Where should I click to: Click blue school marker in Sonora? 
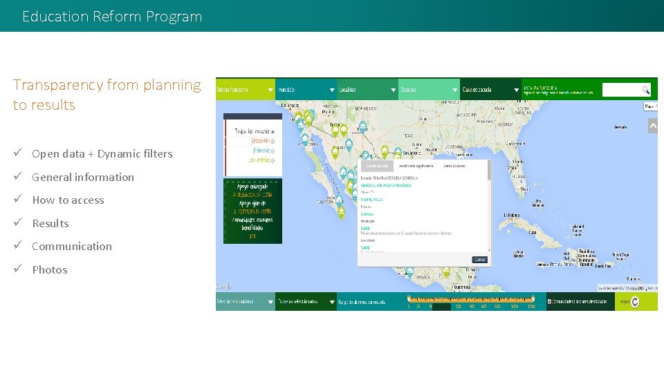[x=349, y=145]
